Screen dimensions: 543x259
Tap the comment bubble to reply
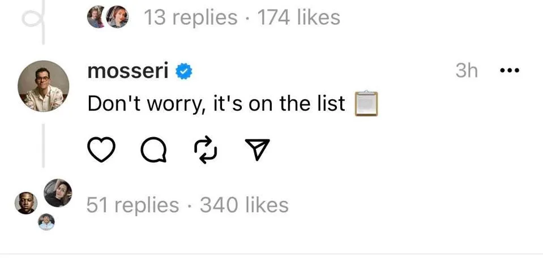click(153, 150)
